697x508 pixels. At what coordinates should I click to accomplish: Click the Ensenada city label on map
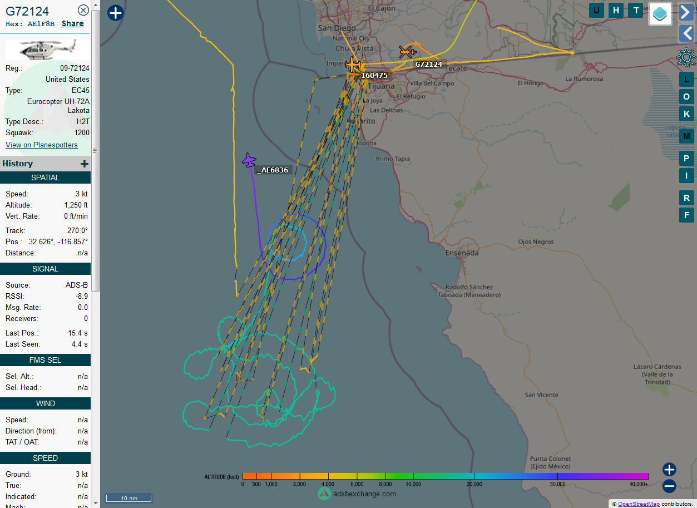point(462,253)
